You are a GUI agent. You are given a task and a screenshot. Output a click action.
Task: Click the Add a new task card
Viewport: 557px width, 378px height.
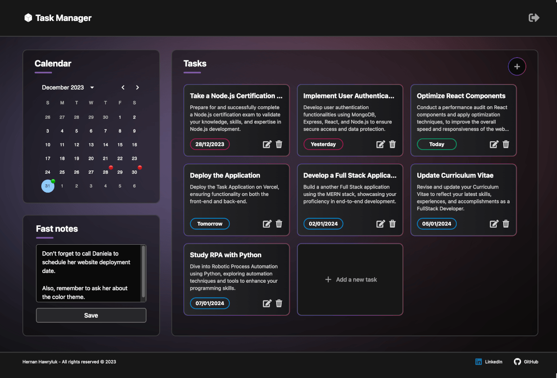tap(350, 280)
